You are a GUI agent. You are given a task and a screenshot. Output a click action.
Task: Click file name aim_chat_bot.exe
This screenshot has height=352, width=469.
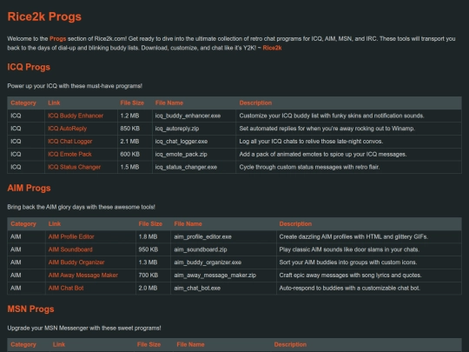pyautogui.click(x=197, y=288)
